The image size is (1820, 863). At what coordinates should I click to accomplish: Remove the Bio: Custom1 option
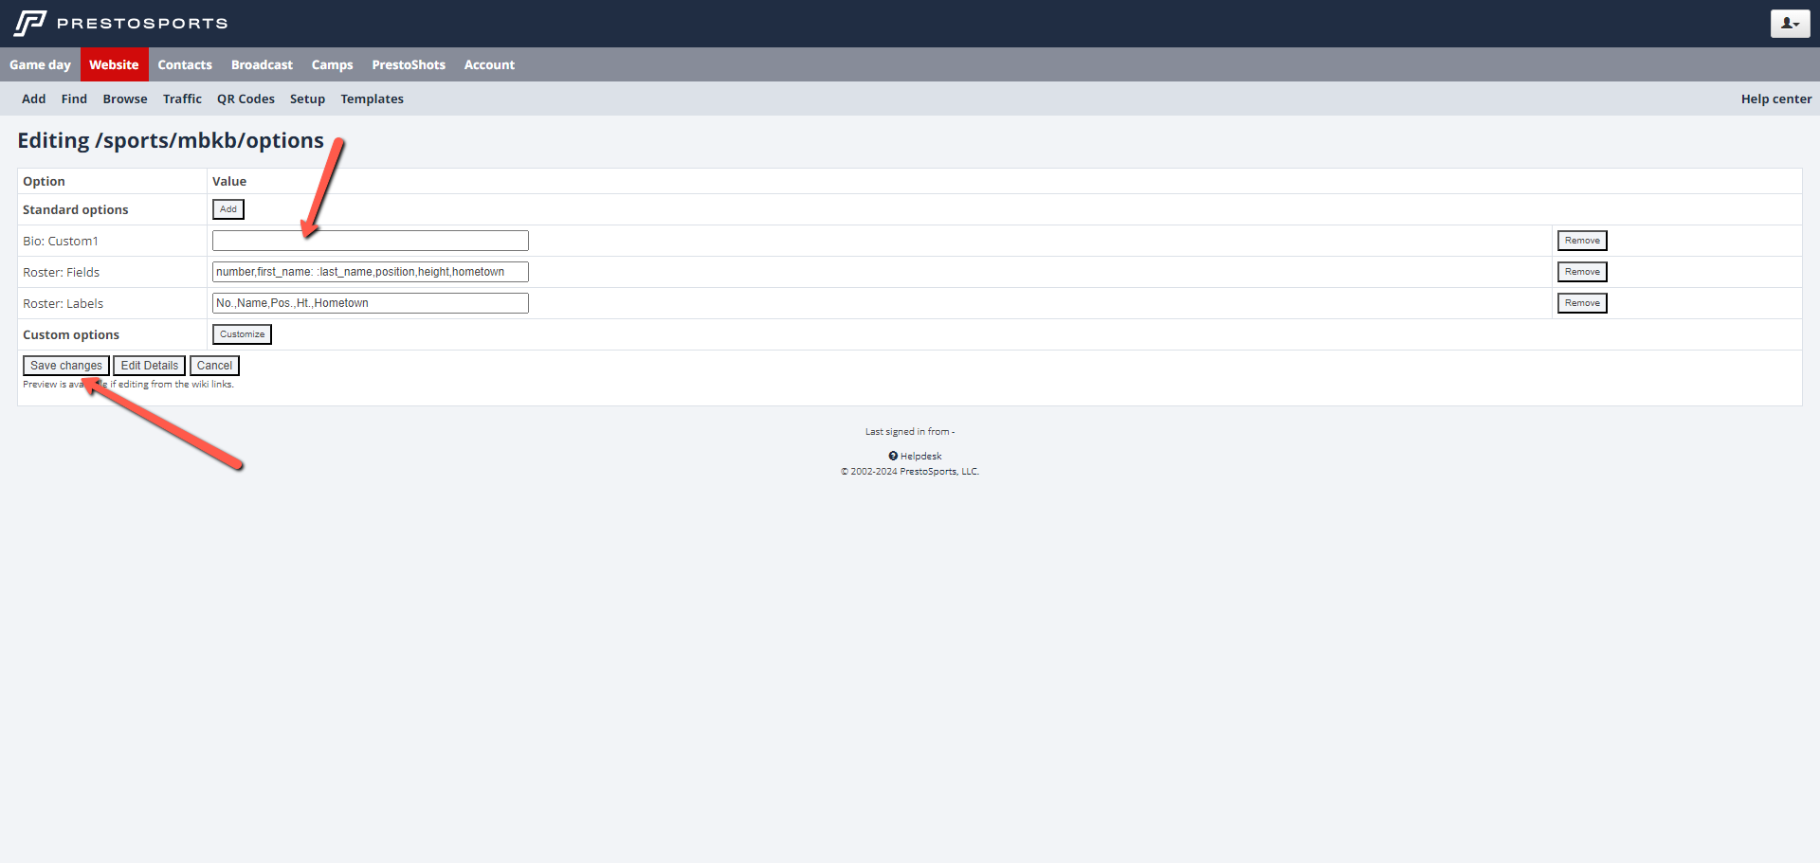click(1582, 241)
